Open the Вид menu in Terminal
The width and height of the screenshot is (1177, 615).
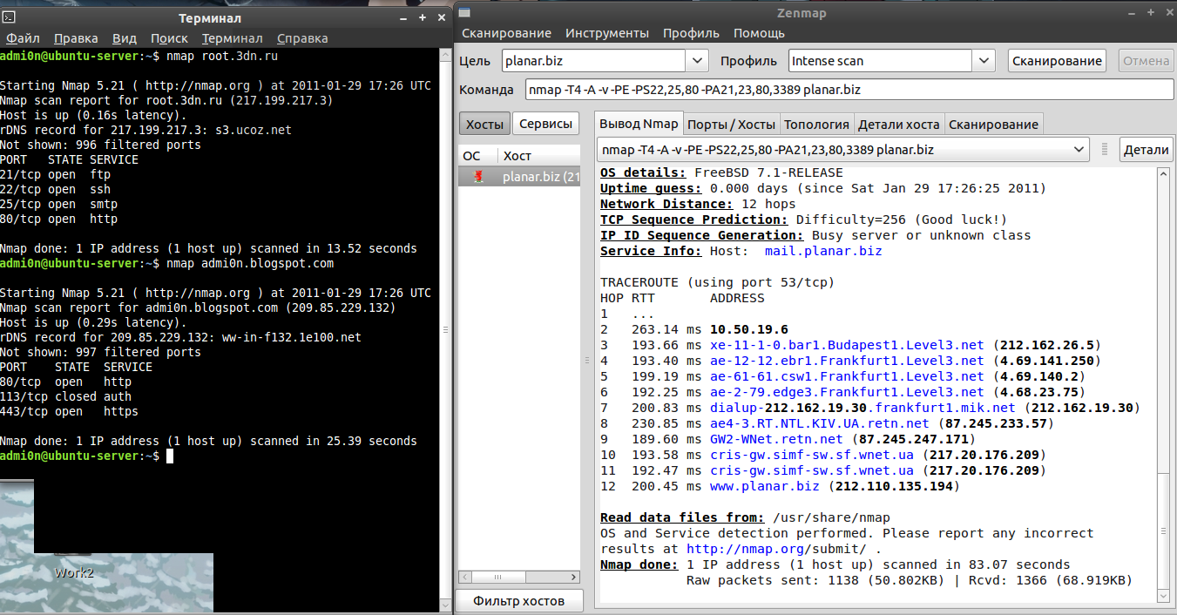click(x=125, y=38)
